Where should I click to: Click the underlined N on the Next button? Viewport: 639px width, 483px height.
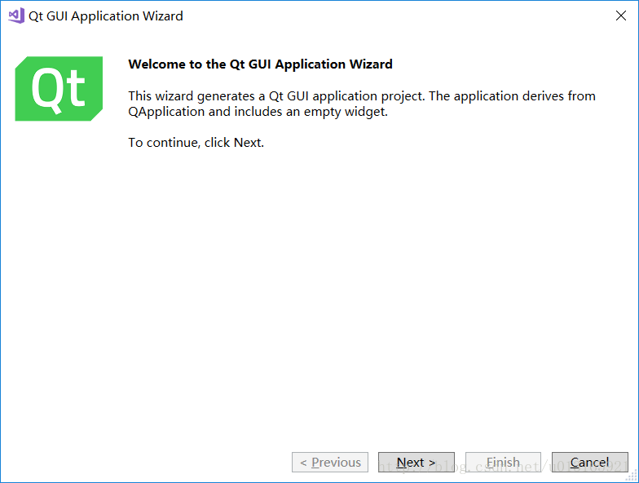(x=402, y=463)
